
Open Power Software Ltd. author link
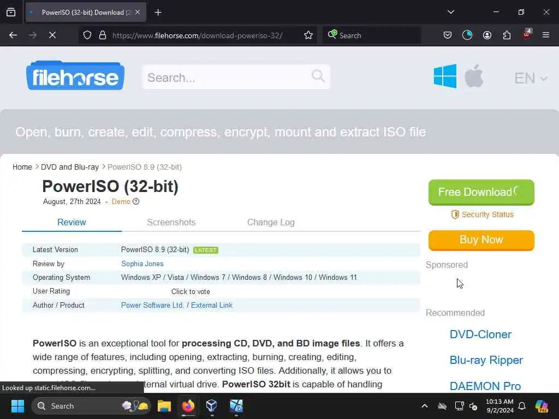coord(153,306)
